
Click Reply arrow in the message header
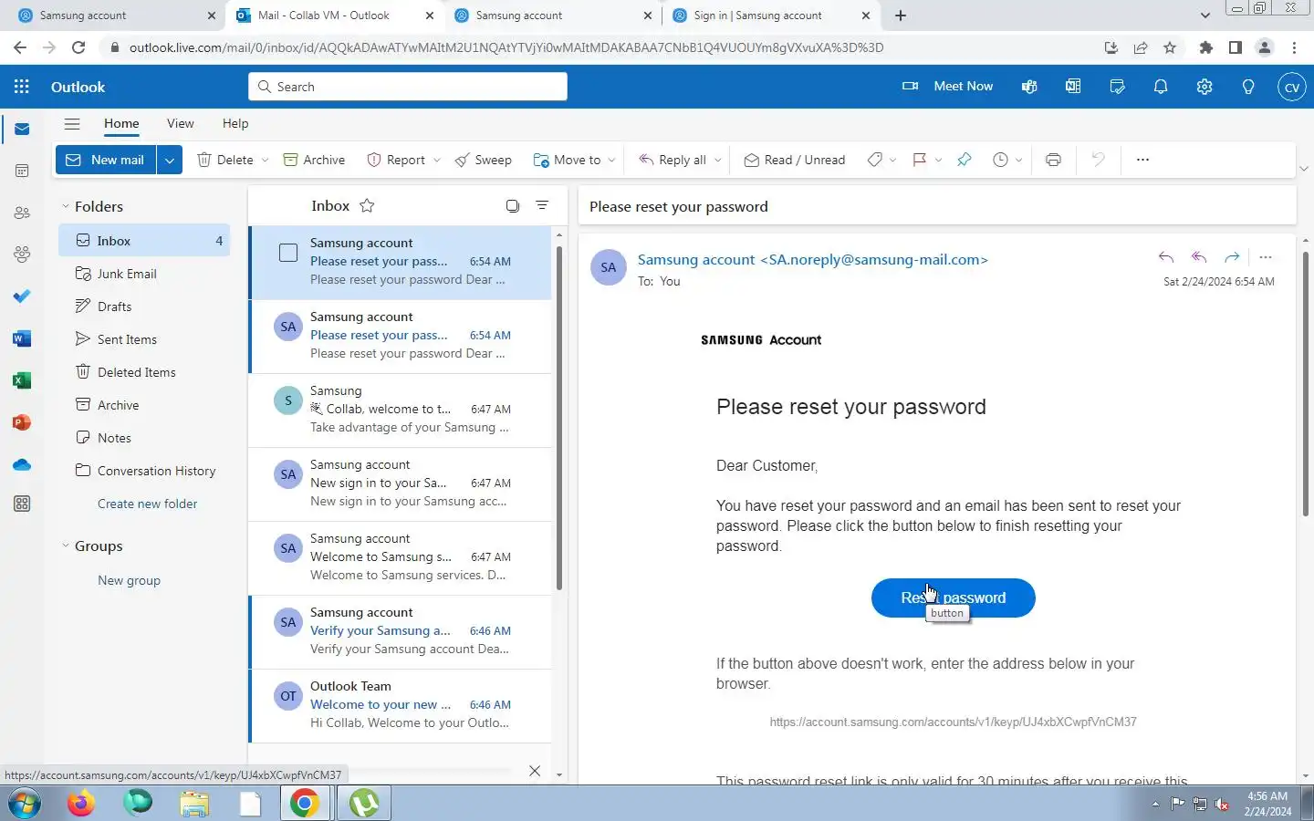point(1166,257)
